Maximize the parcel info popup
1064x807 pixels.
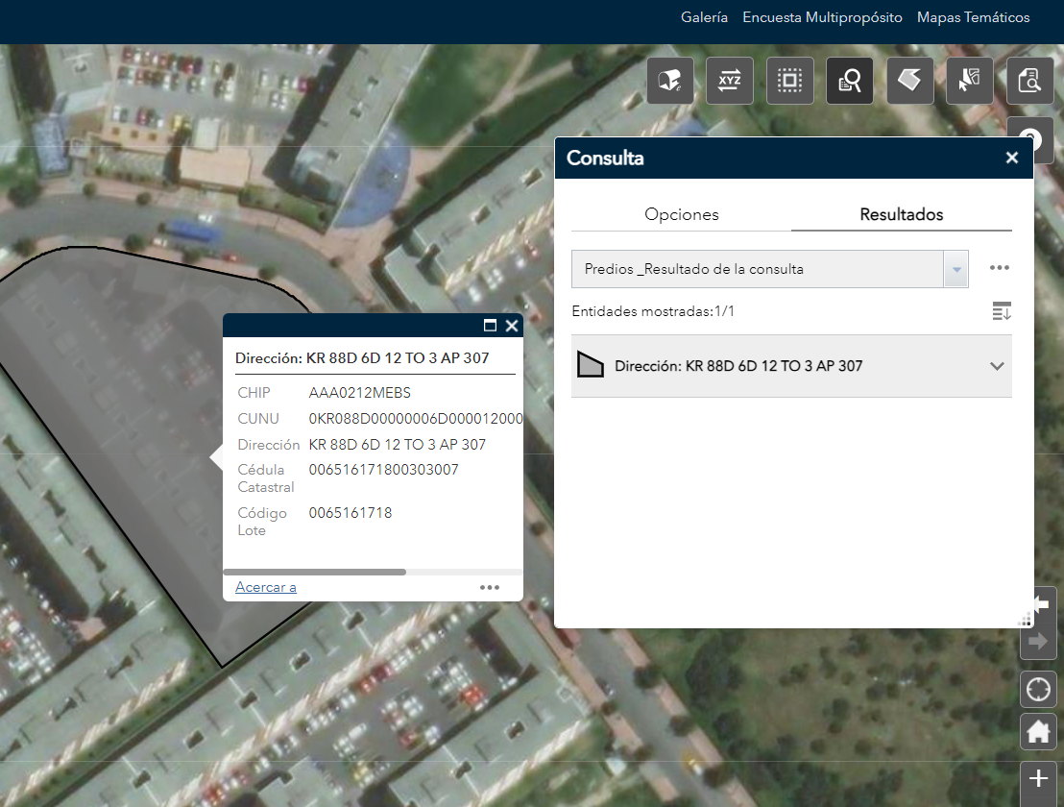pos(490,326)
